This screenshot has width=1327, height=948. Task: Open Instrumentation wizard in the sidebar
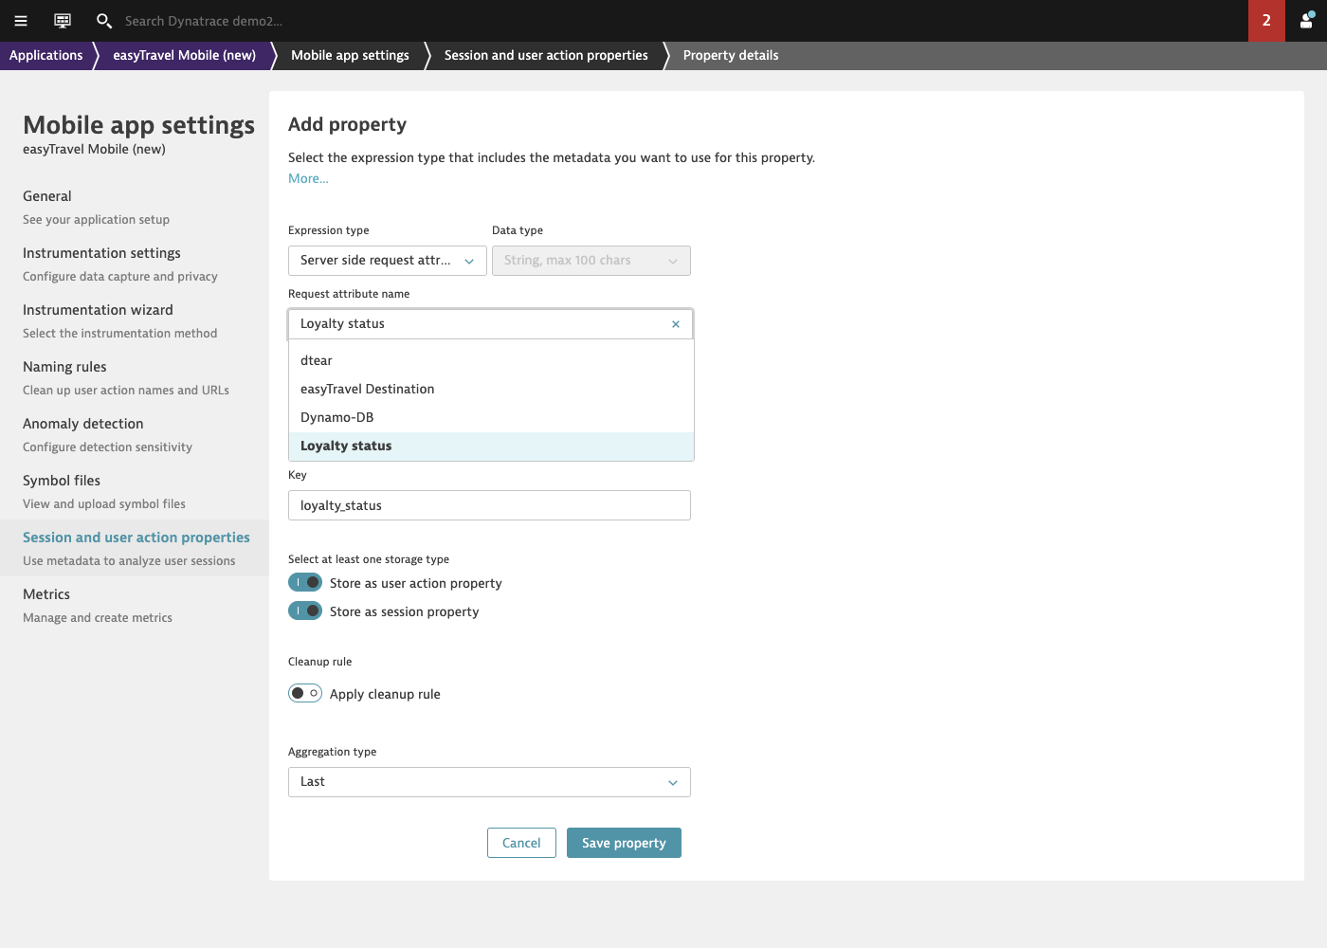135,320
